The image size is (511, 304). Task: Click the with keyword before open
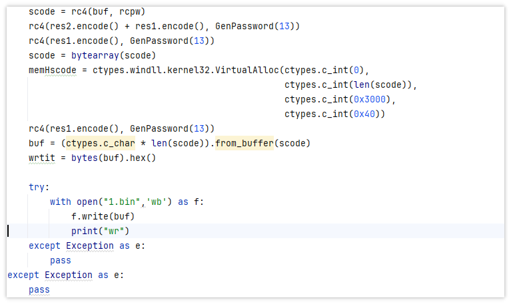point(60,202)
